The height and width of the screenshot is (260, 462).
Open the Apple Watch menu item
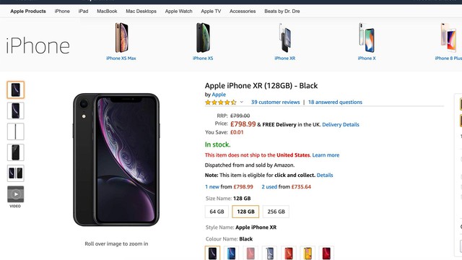click(x=178, y=12)
